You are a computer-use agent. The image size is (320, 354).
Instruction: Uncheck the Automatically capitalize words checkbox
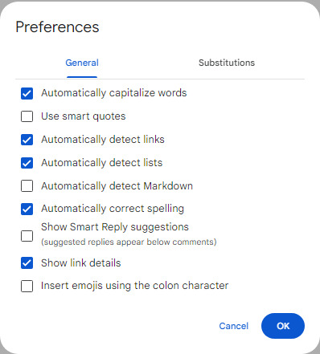[x=27, y=93]
